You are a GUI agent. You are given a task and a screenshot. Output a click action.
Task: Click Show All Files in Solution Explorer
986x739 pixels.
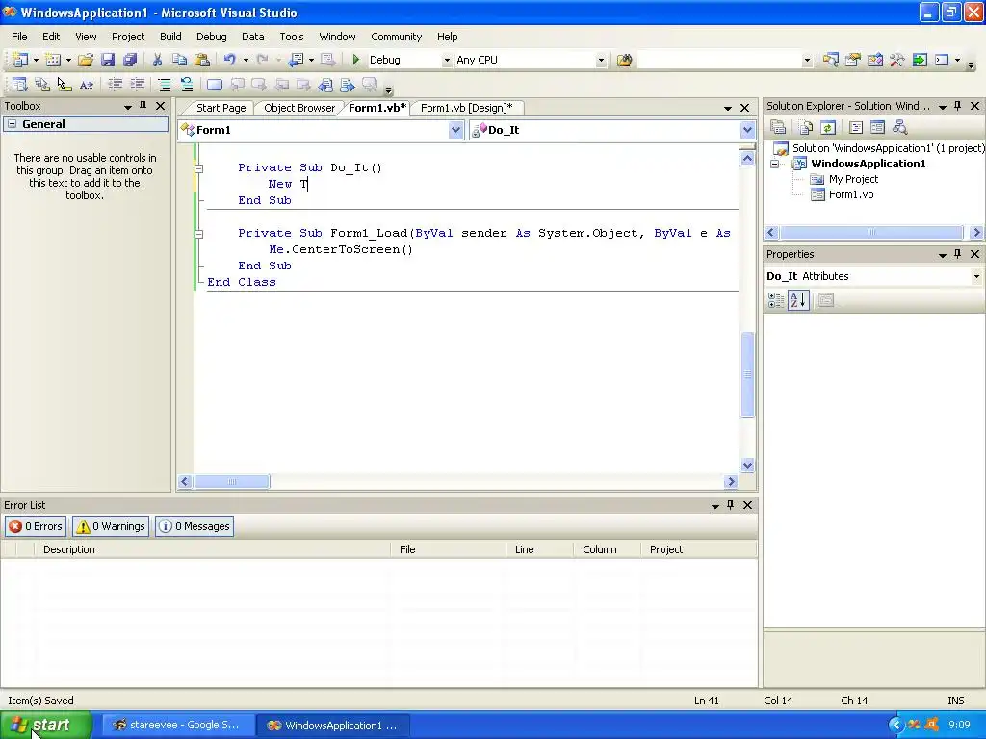coord(806,128)
